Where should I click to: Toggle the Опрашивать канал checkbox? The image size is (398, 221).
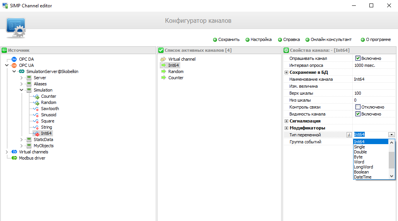[x=358, y=58]
